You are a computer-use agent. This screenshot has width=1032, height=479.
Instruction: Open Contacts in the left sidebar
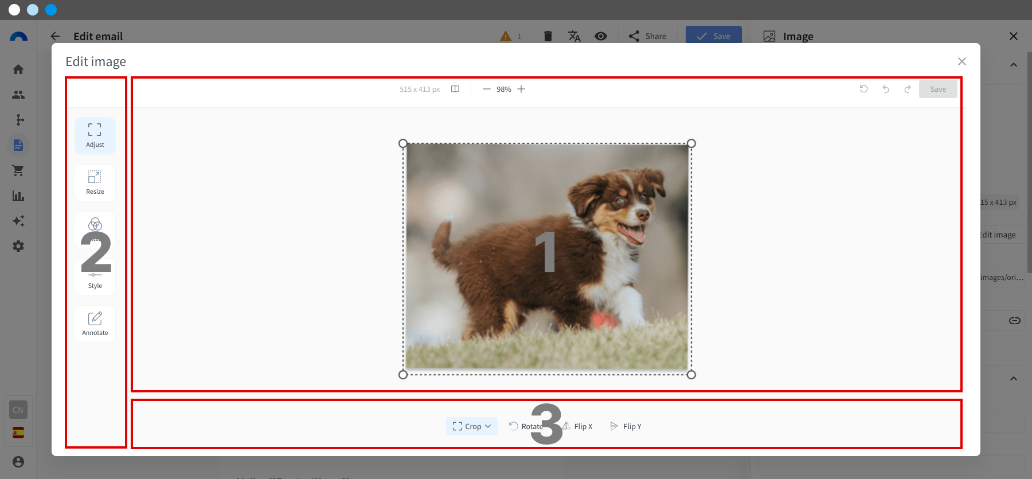[x=18, y=95]
